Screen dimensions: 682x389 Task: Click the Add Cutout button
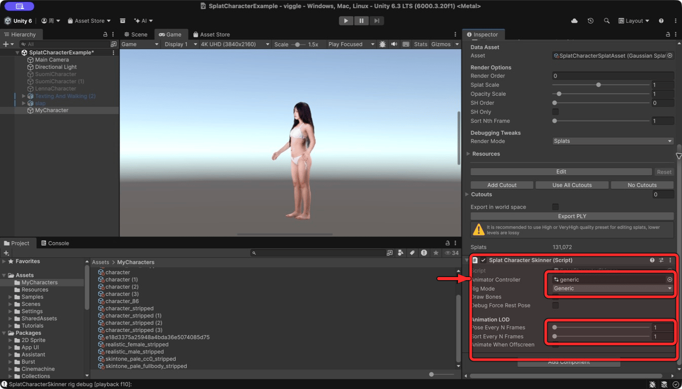coord(502,185)
